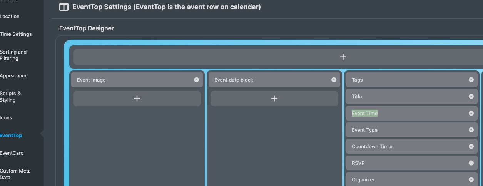Add field in top full-width row
This screenshot has height=186, width=483.
[x=343, y=57]
